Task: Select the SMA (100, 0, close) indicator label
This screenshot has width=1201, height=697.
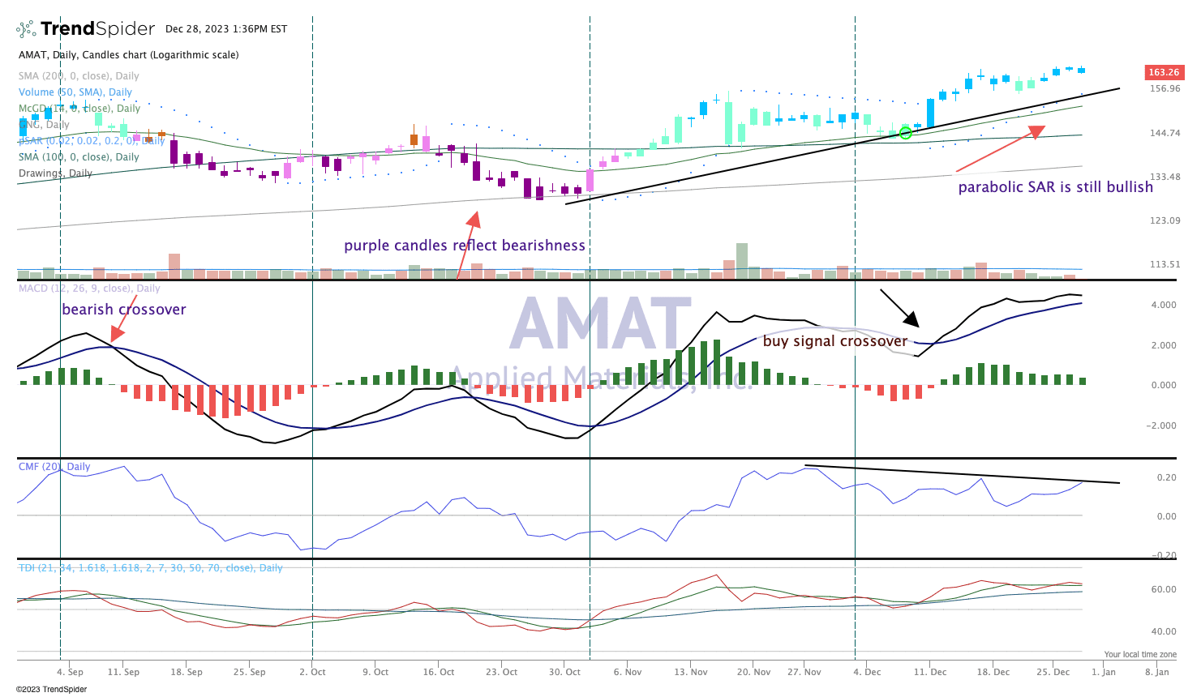Action: 79,157
